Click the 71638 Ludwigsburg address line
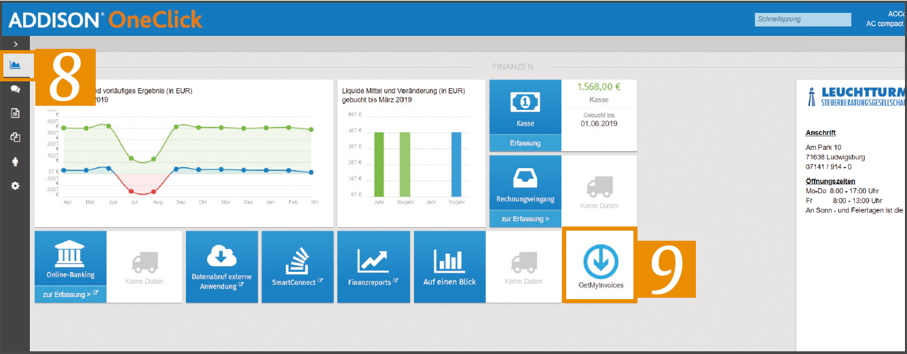The height and width of the screenshot is (354, 907). (x=835, y=157)
